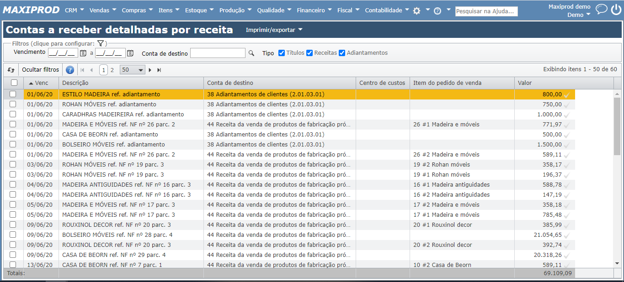Click the checkmark icon beside 750,00 value
This screenshot has height=282, width=624.
(x=567, y=105)
